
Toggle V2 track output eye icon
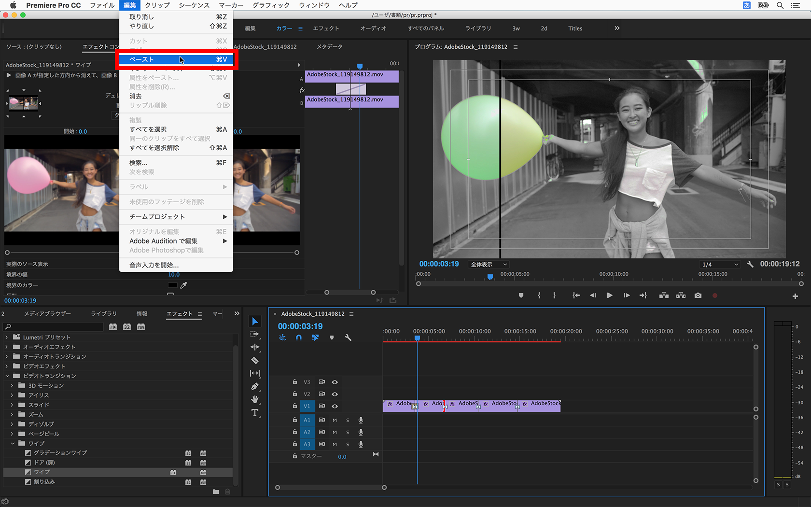[x=335, y=394]
